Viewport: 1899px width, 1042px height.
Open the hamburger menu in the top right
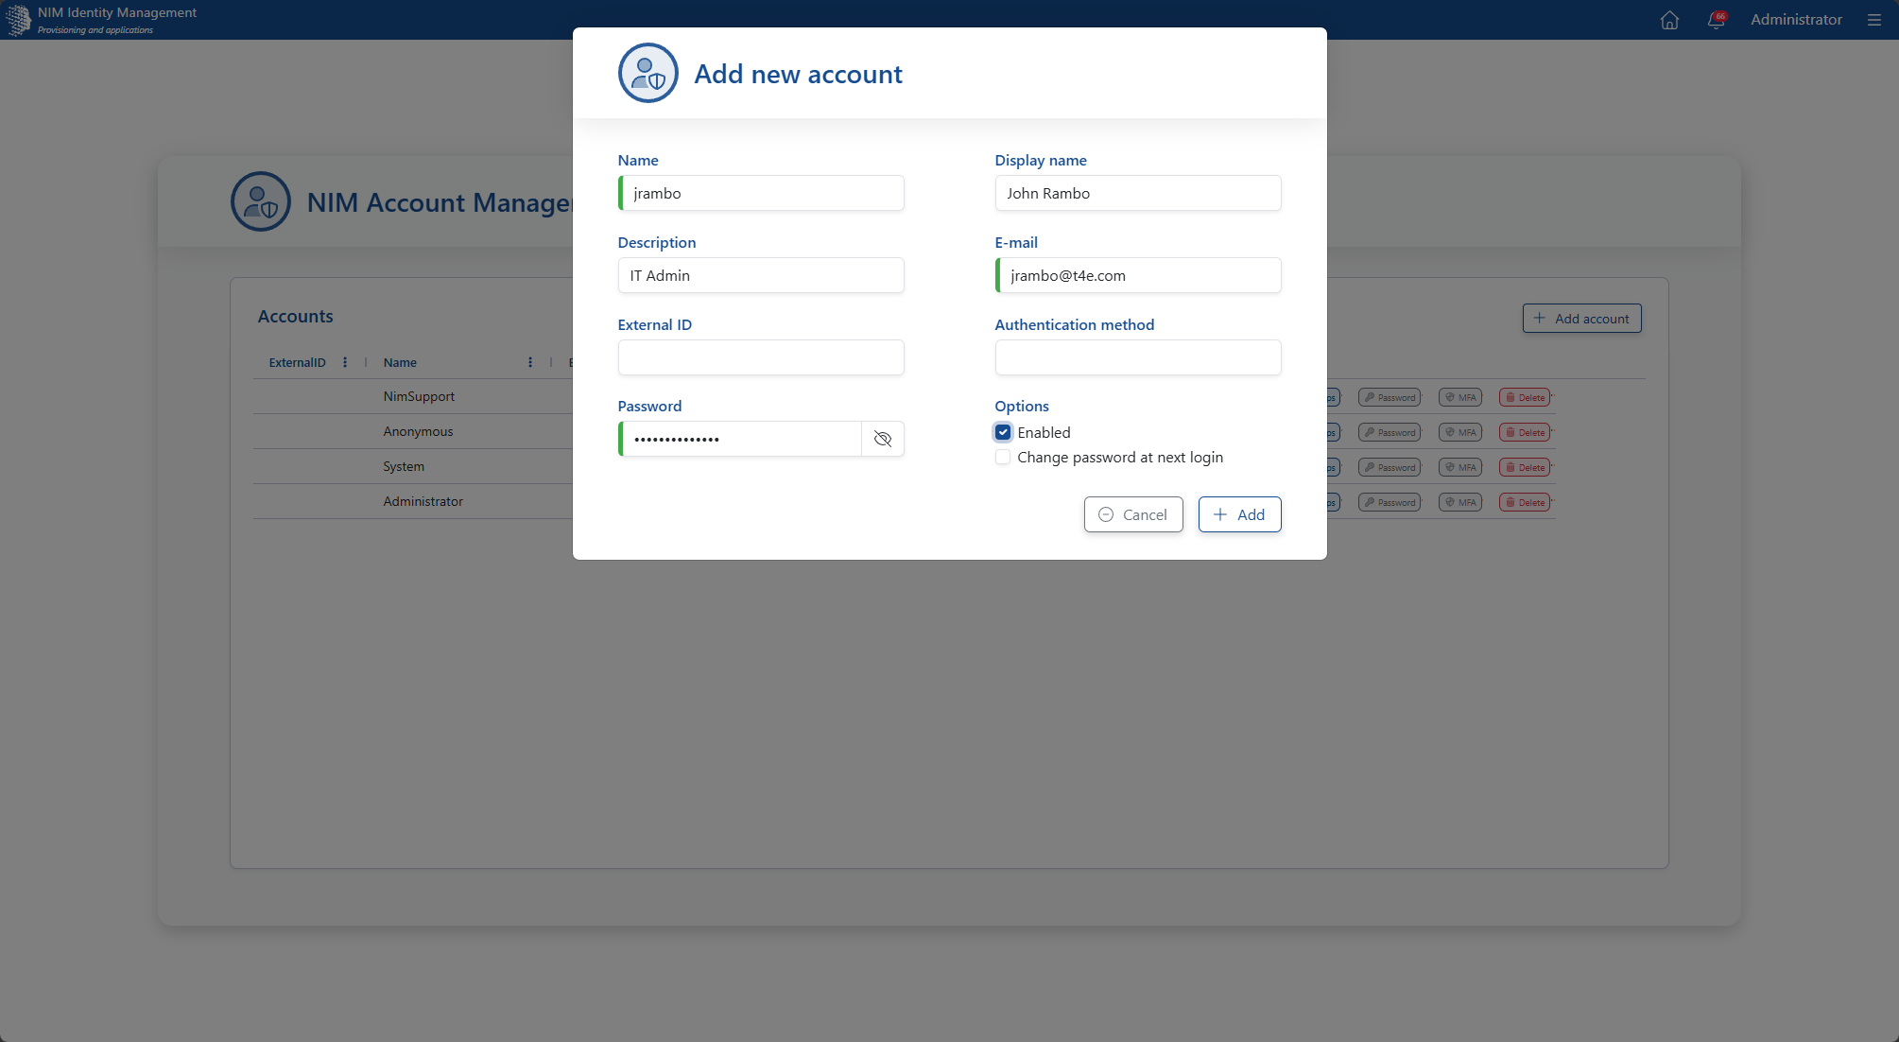[x=1874, y=20]
